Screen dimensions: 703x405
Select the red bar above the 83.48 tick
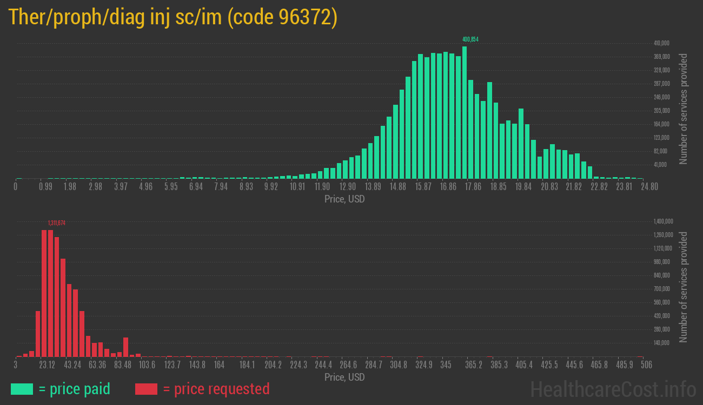(125, 347)
